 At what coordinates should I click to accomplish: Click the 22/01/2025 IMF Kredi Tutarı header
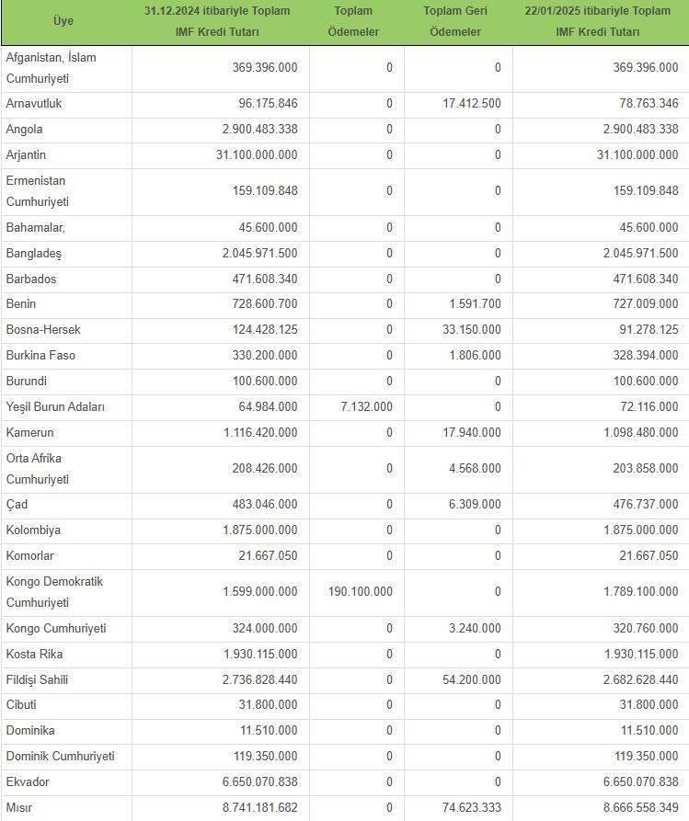point(597,21)
